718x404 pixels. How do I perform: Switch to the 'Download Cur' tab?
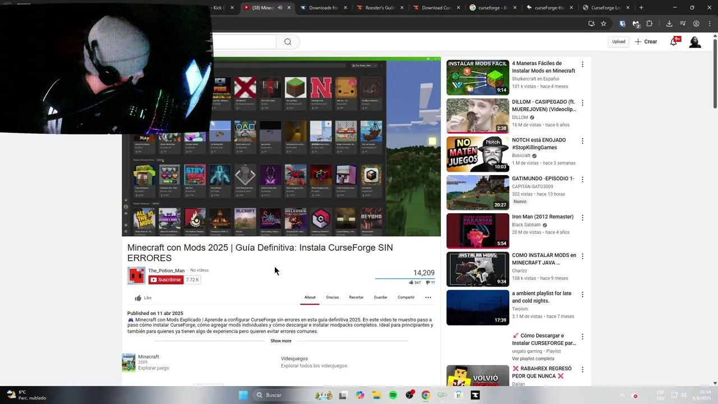coord(437,8)
